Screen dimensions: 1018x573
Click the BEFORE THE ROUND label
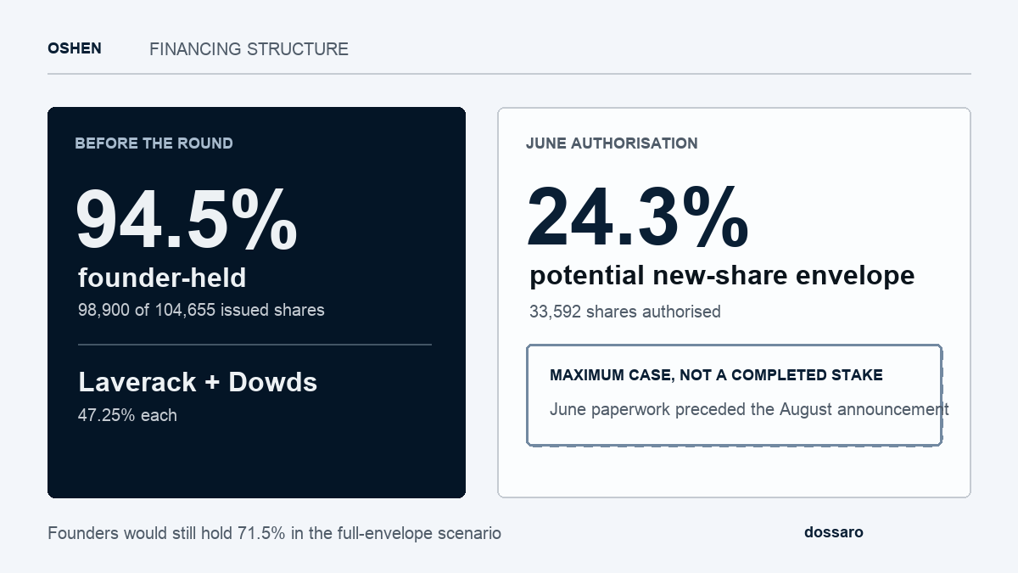tap(154, 143)
